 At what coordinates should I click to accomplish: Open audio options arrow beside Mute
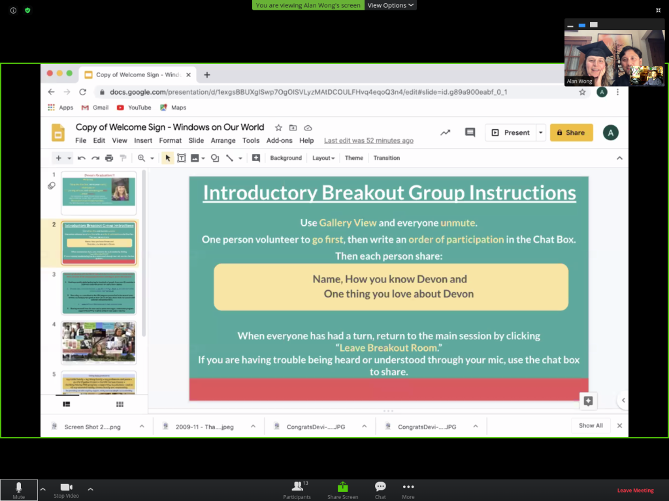tap(43, 489)
